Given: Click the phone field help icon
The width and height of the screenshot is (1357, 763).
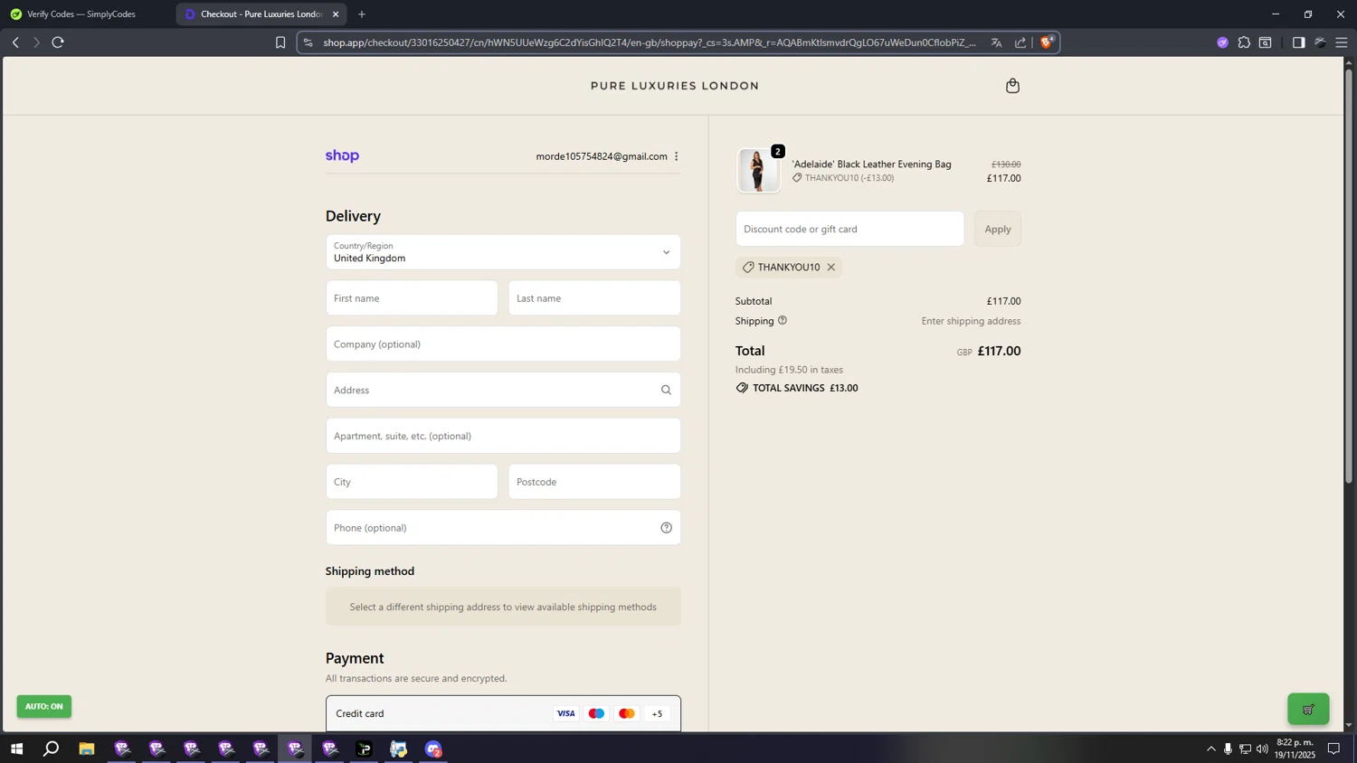Looking at the screenshot, I should pos(666,528).
